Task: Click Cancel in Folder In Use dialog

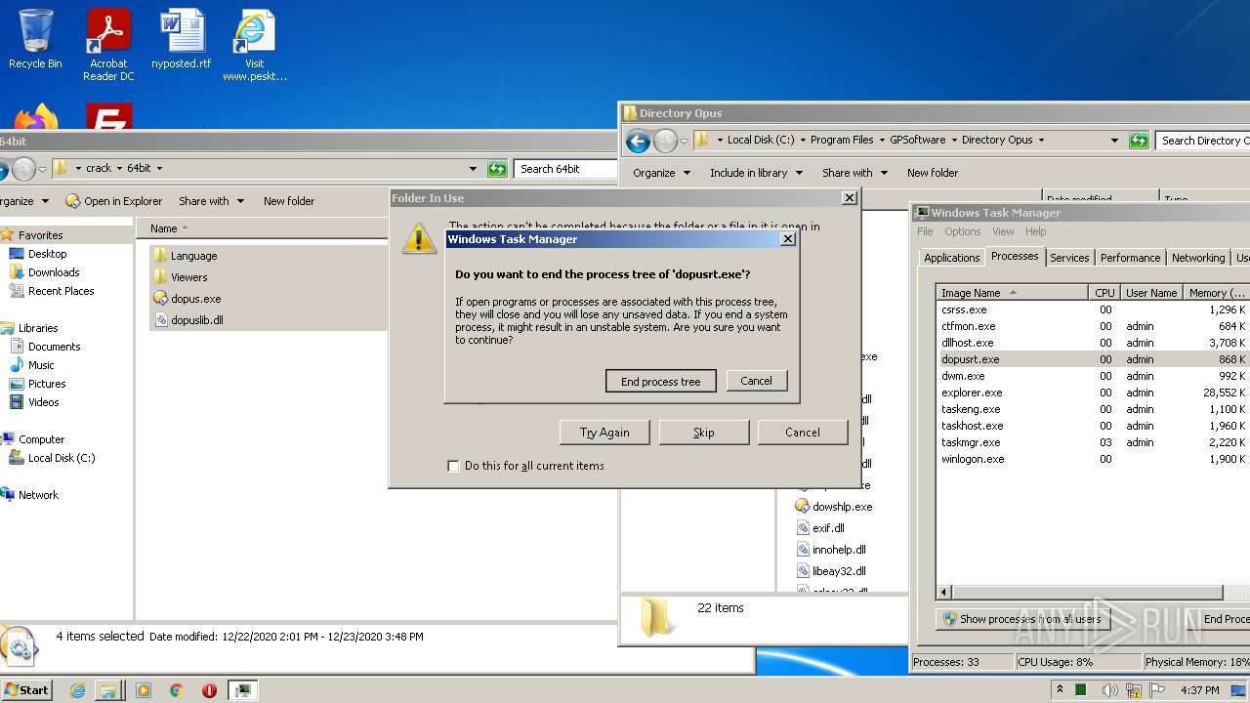Action: coord(803,432)
